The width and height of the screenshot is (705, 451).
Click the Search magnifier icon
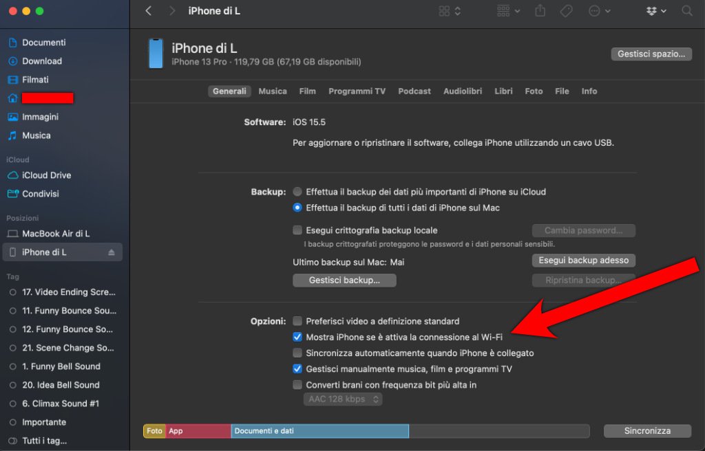click(x=686, y=11)
